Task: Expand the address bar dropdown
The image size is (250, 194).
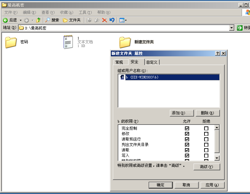Action: (232, 28)
